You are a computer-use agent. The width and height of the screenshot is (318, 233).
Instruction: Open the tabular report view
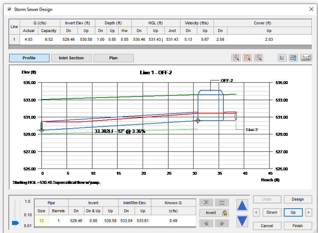click(x=293, y=58)
